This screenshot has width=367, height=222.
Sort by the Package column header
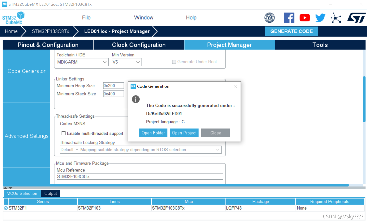261,201
